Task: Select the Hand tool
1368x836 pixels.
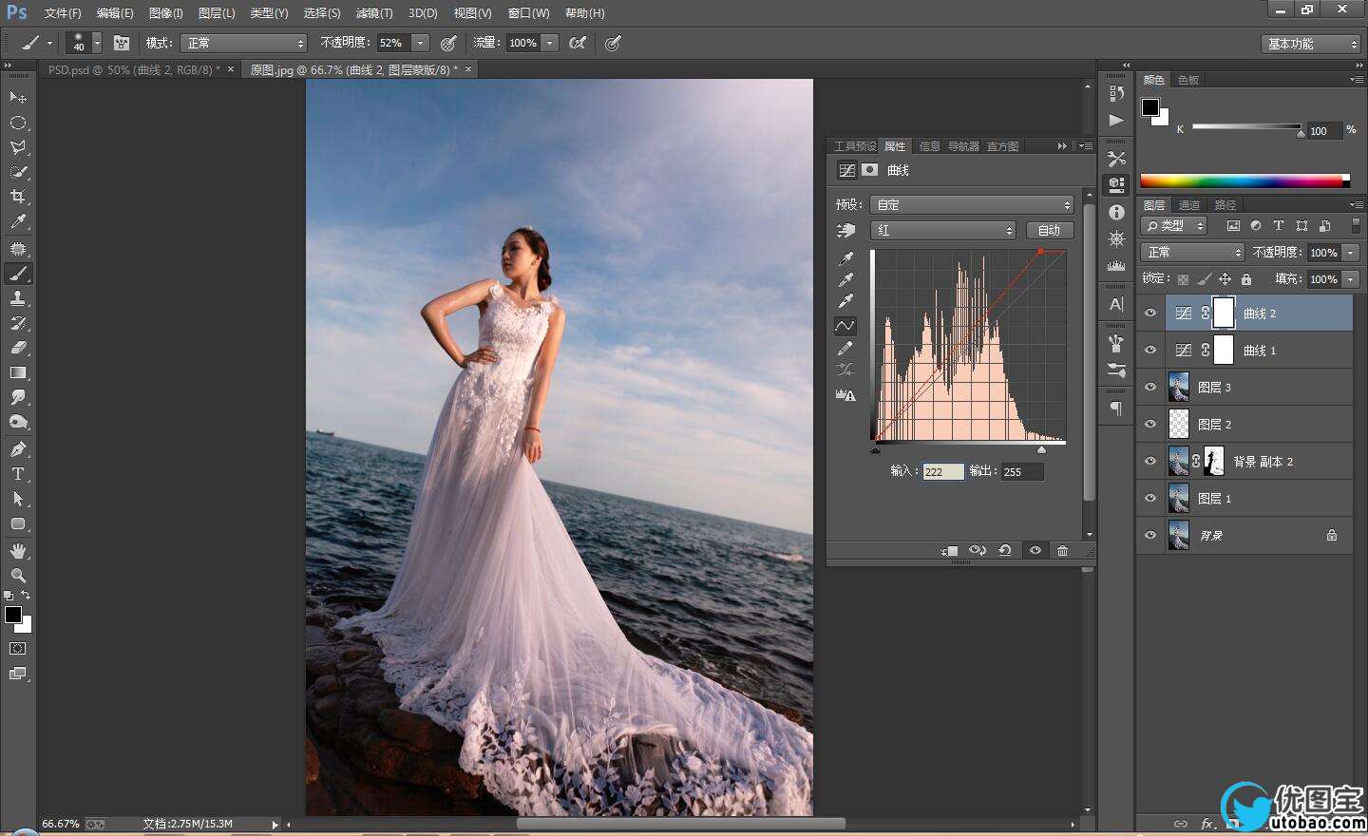Action: click(17, 551)
